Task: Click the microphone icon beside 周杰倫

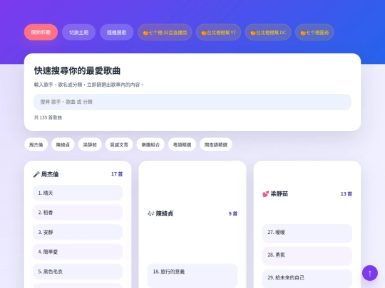Action: 36,174
